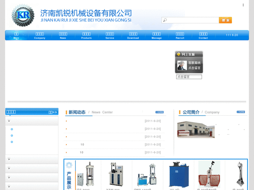Viewport: 254px width, 190px height.
Task: Open the Contact navigation item
Action: pyautogui.click(x=203, y=36)
